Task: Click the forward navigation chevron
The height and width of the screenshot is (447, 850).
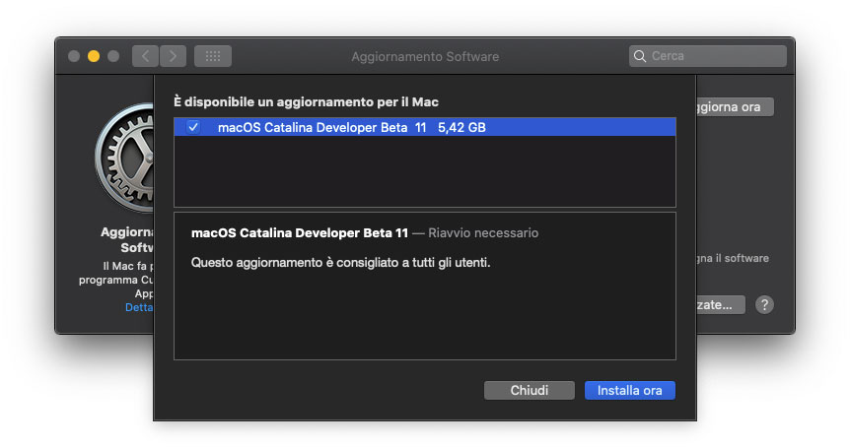Action: pos(173,56)
